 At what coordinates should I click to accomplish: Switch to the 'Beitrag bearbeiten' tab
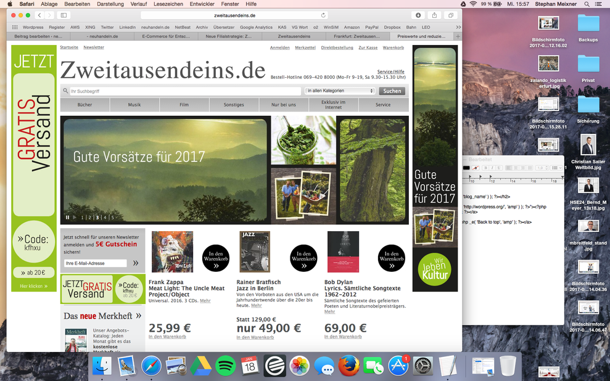38,36
